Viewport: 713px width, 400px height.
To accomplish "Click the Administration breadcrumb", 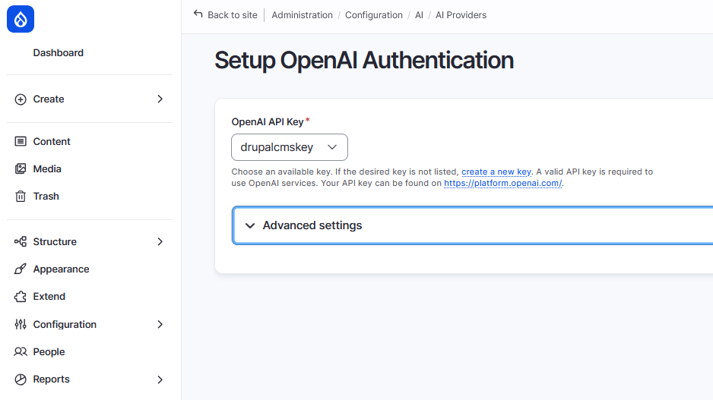I will pos(302,15).
